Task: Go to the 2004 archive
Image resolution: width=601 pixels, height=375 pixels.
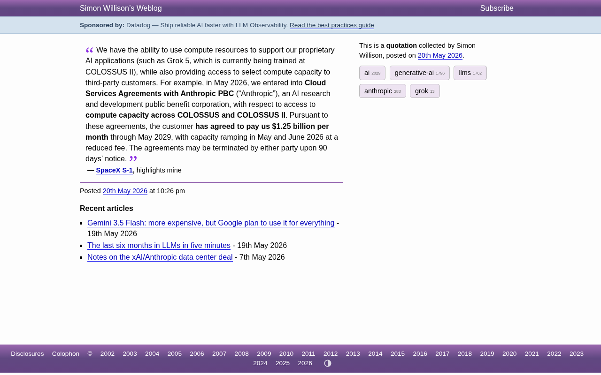Action: [152, 354]
